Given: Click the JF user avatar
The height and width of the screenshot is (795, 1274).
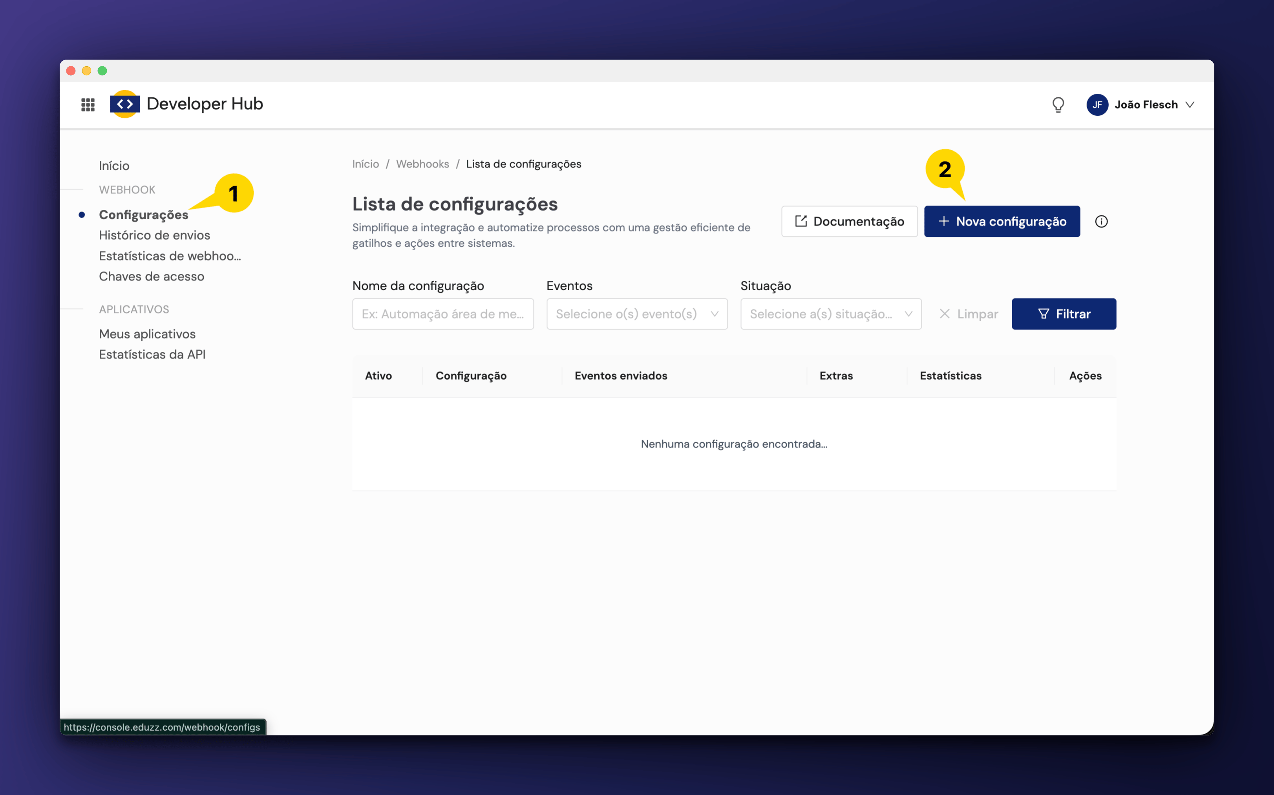Looking at the screenshot, I should click(x=1097, y=105).
